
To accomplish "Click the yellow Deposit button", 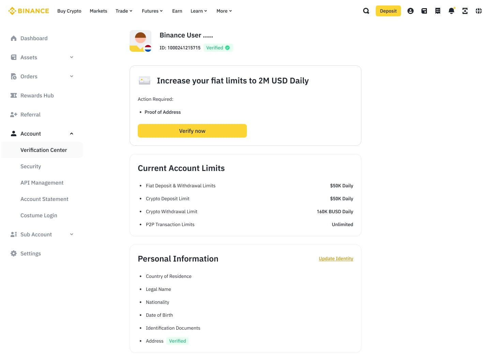I will pos(388,11).
